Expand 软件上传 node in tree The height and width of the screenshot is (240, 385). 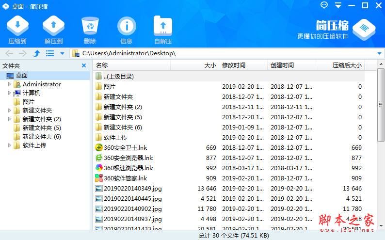[9, 145]
